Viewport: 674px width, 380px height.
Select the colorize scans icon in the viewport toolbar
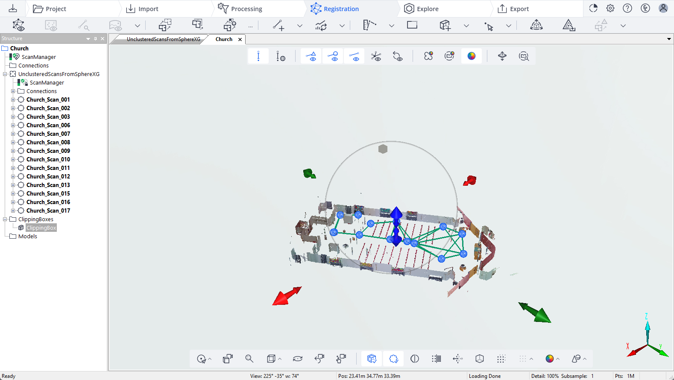(472, 56)
